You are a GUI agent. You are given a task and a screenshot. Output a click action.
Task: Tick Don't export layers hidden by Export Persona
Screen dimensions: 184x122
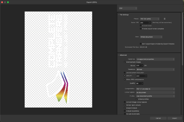point(141,44)
